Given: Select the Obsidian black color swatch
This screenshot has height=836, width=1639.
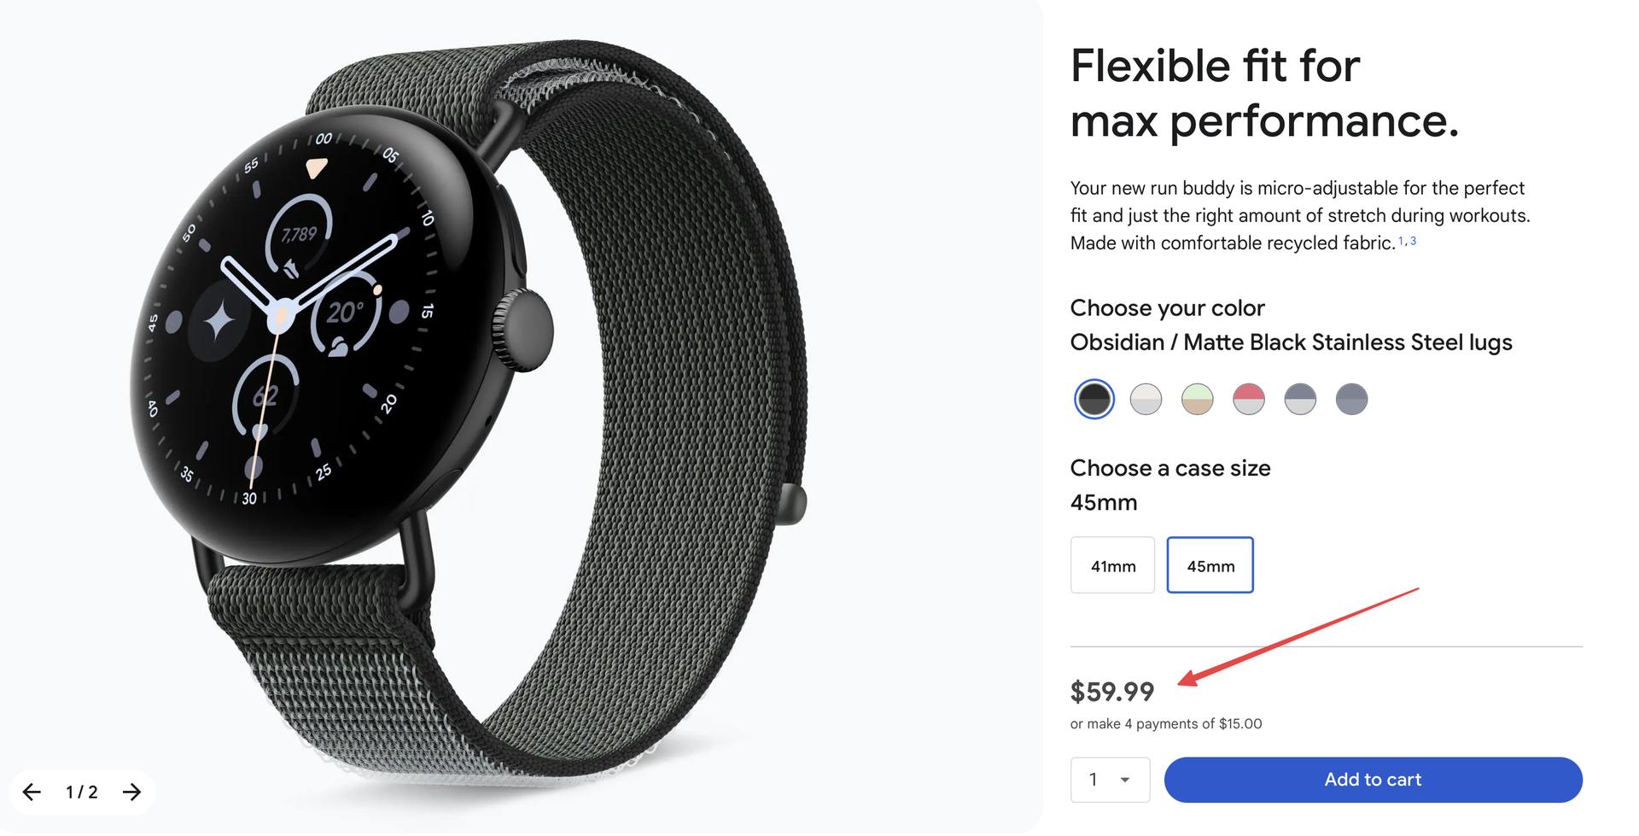Looking at the screenshot, I should [x=1094, y=399].
